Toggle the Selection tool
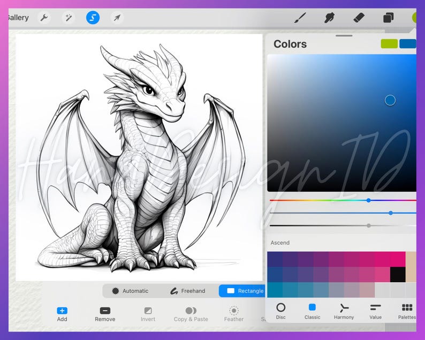 click(x=93, y=18)
